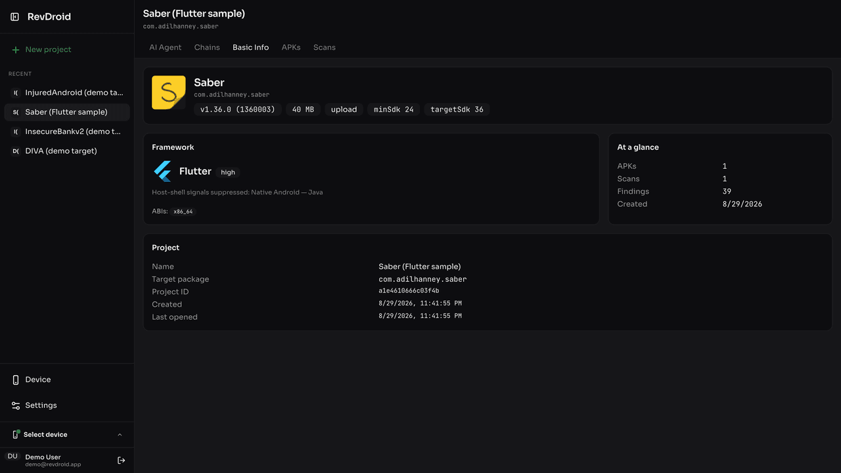Click the device status icon by Select device

click(x=16, y=434)
